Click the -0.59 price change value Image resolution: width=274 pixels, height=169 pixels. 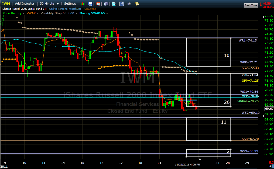tap(267, 4)
